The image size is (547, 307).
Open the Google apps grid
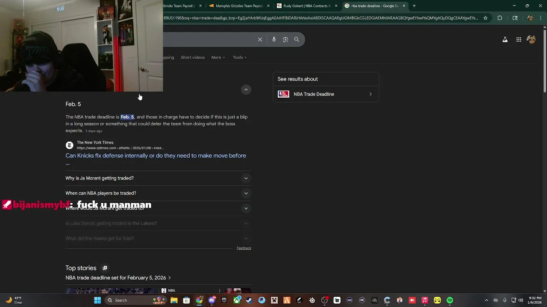518,40
